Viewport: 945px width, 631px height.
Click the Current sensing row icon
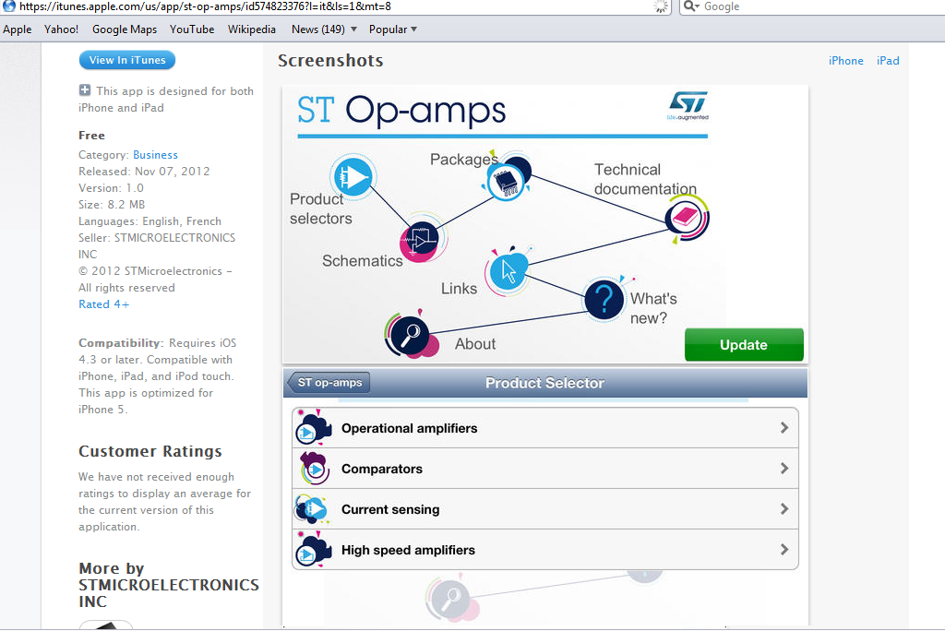pos(312,509)
